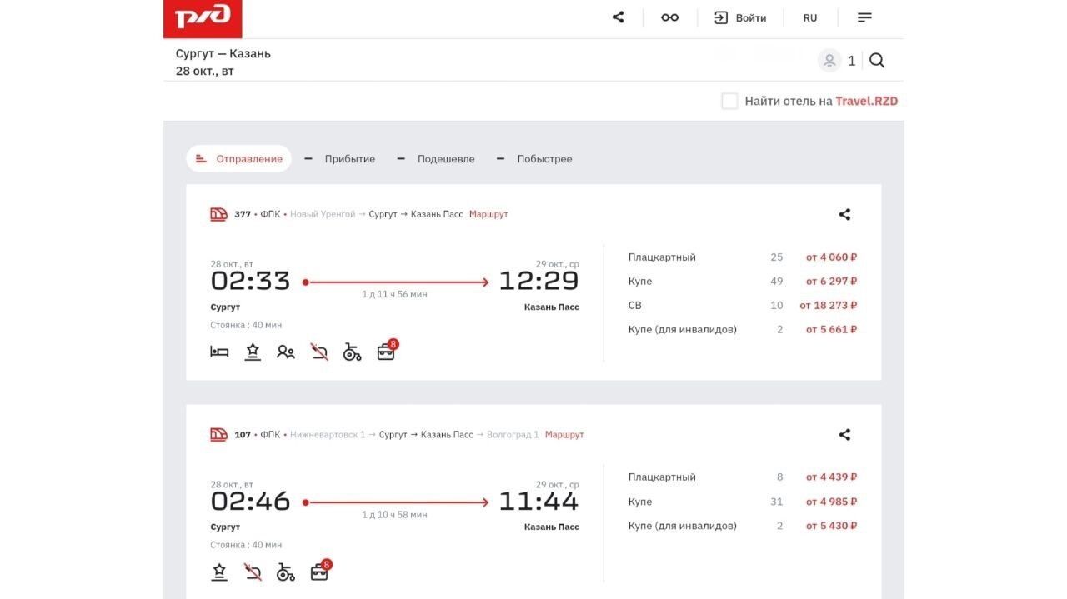Click the search magnifier icon
The width and height of the screenshot is (1067, 599).
coord(877,61)
